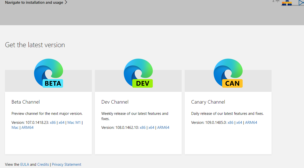
Task: Click the chevron after installation and usage
Action: point(66,2)
